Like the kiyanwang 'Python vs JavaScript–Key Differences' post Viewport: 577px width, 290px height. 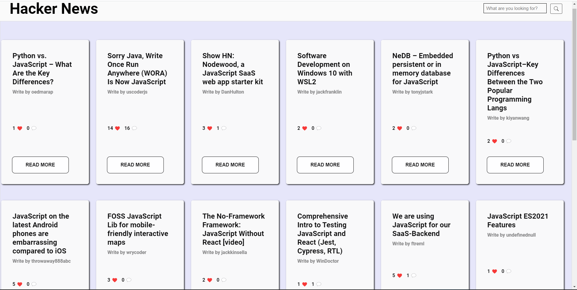[495, 141]
